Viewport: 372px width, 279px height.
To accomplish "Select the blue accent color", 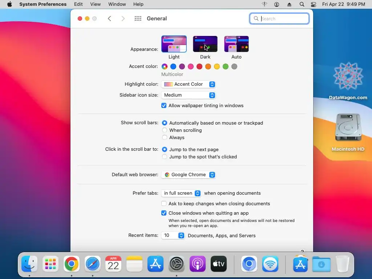I will tap(173, 66).
